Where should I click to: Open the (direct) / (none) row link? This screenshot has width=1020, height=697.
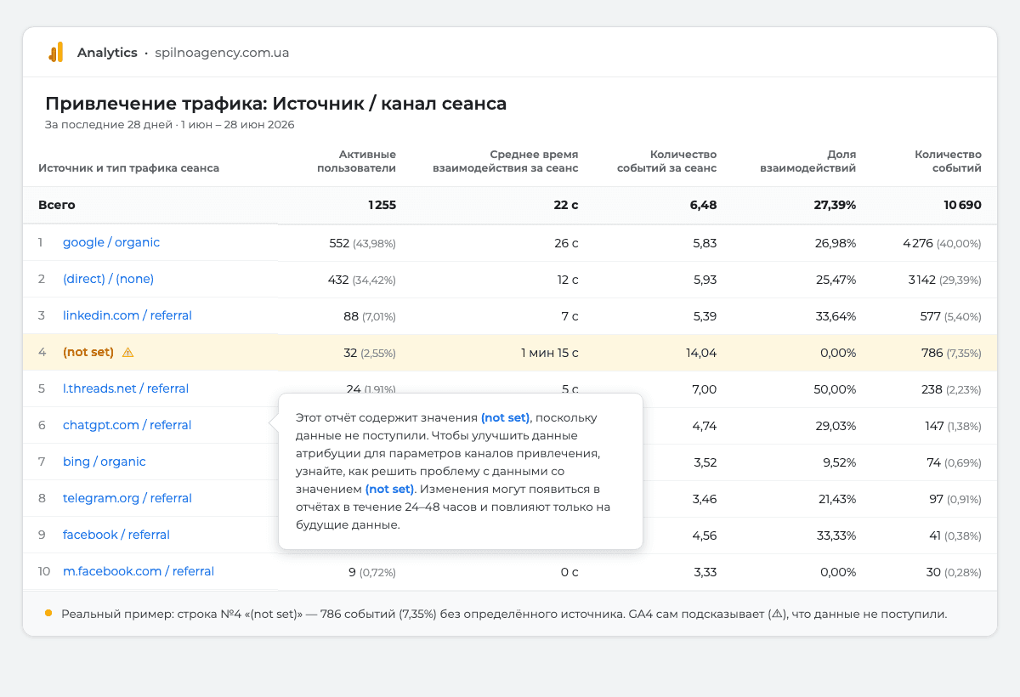[109, 279]
